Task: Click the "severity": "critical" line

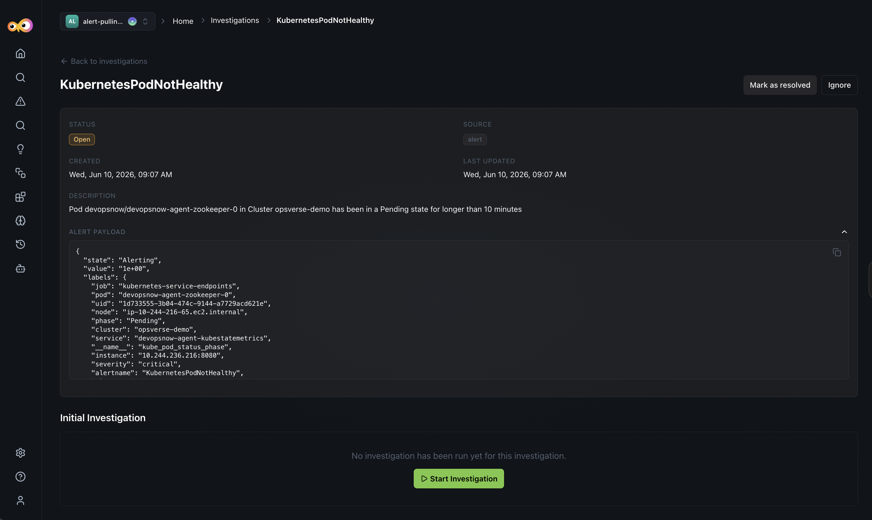Action: point(136,364)
